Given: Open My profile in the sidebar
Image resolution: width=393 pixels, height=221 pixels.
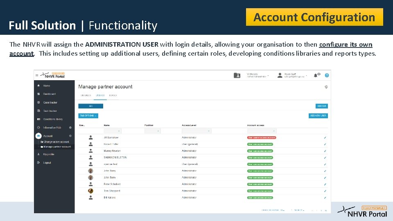Looking at the screenshot, I should coord(49,154).
